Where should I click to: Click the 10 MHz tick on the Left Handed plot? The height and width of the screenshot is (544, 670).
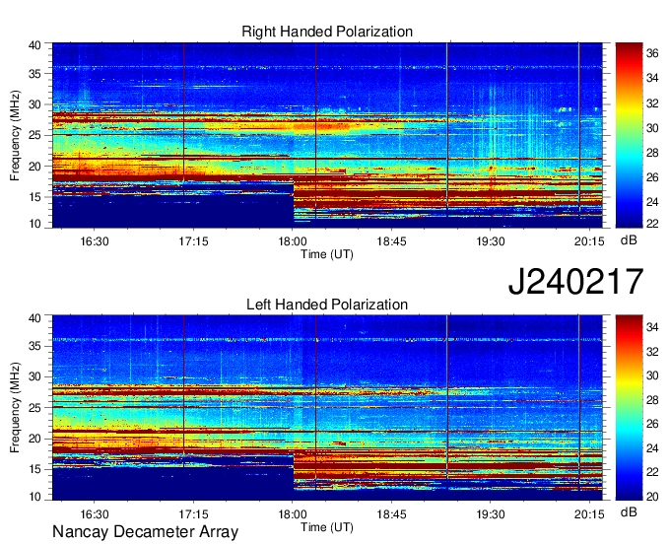tap(34, 497)
